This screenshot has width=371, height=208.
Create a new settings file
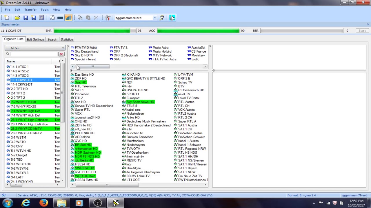[7, 18]
